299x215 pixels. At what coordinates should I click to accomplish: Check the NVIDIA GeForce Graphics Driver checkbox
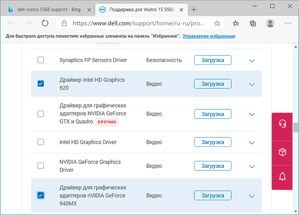(x=40, y=166)
